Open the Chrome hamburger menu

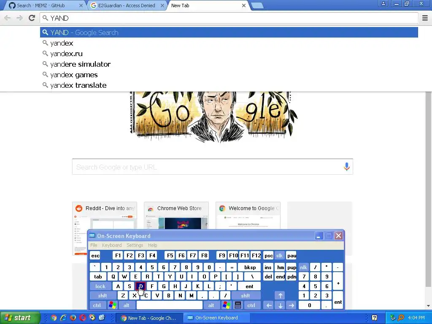click(x=425, y=18)
